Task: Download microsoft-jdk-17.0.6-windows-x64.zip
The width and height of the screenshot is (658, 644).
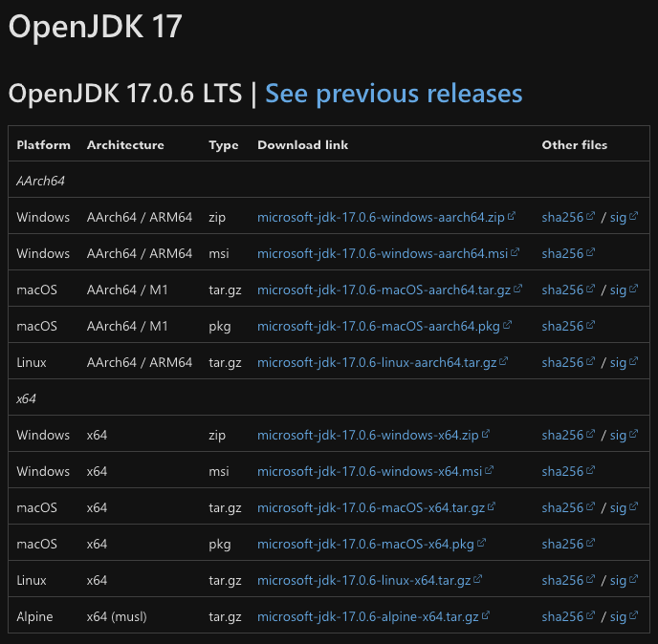Action: pyautogui.click(x=373, y=435)
